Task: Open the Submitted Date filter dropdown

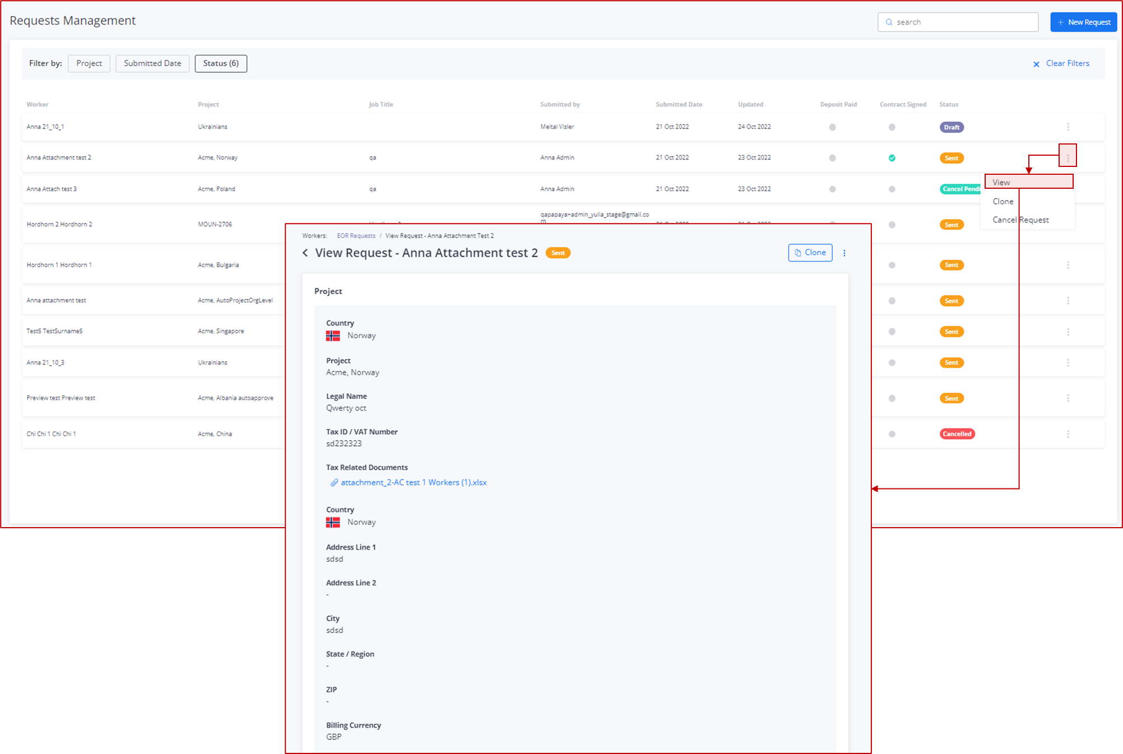Action: point(152,63)
